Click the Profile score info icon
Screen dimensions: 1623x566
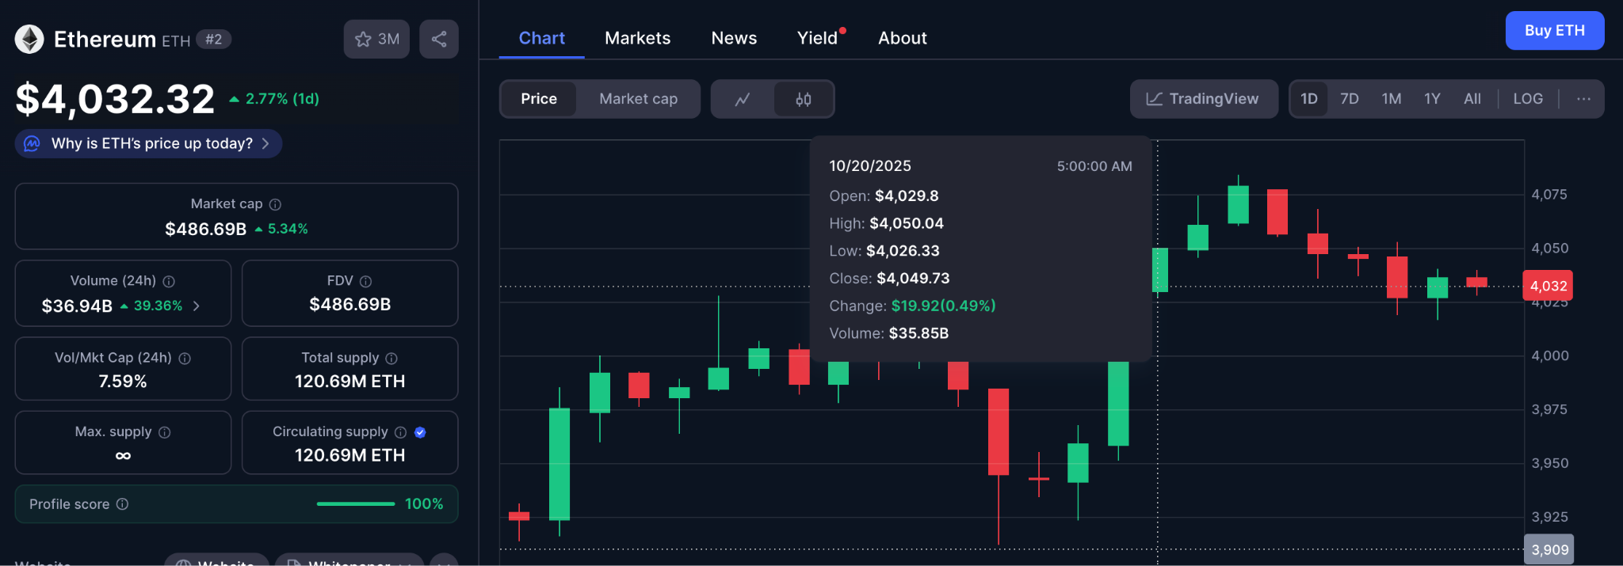(x=122, y=504)
